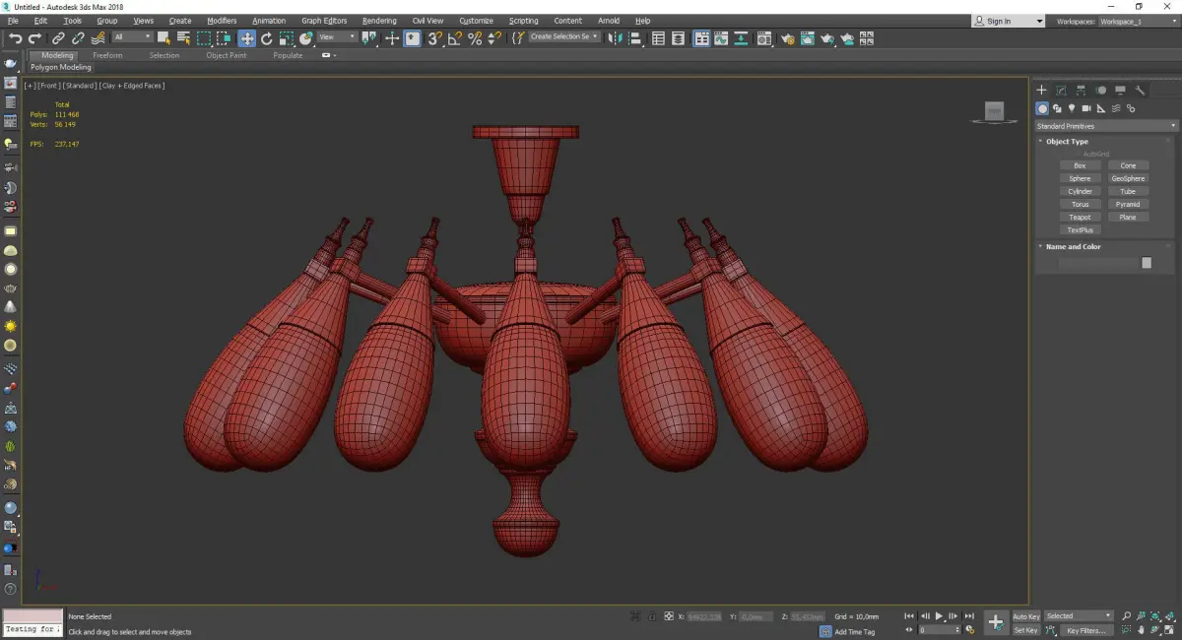The image size is (1182, 640).
Task: Collapse the Object Type rollout
Action: coord(1067,142)
